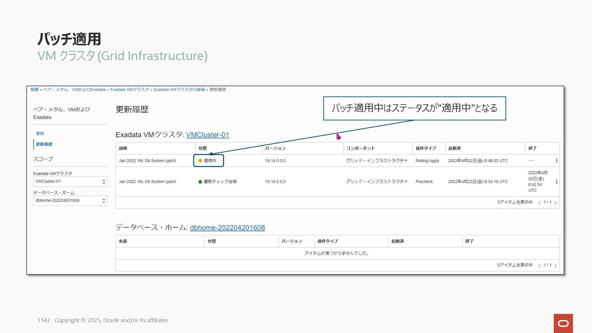Click next page arrow in database home table

pos(556,266)
